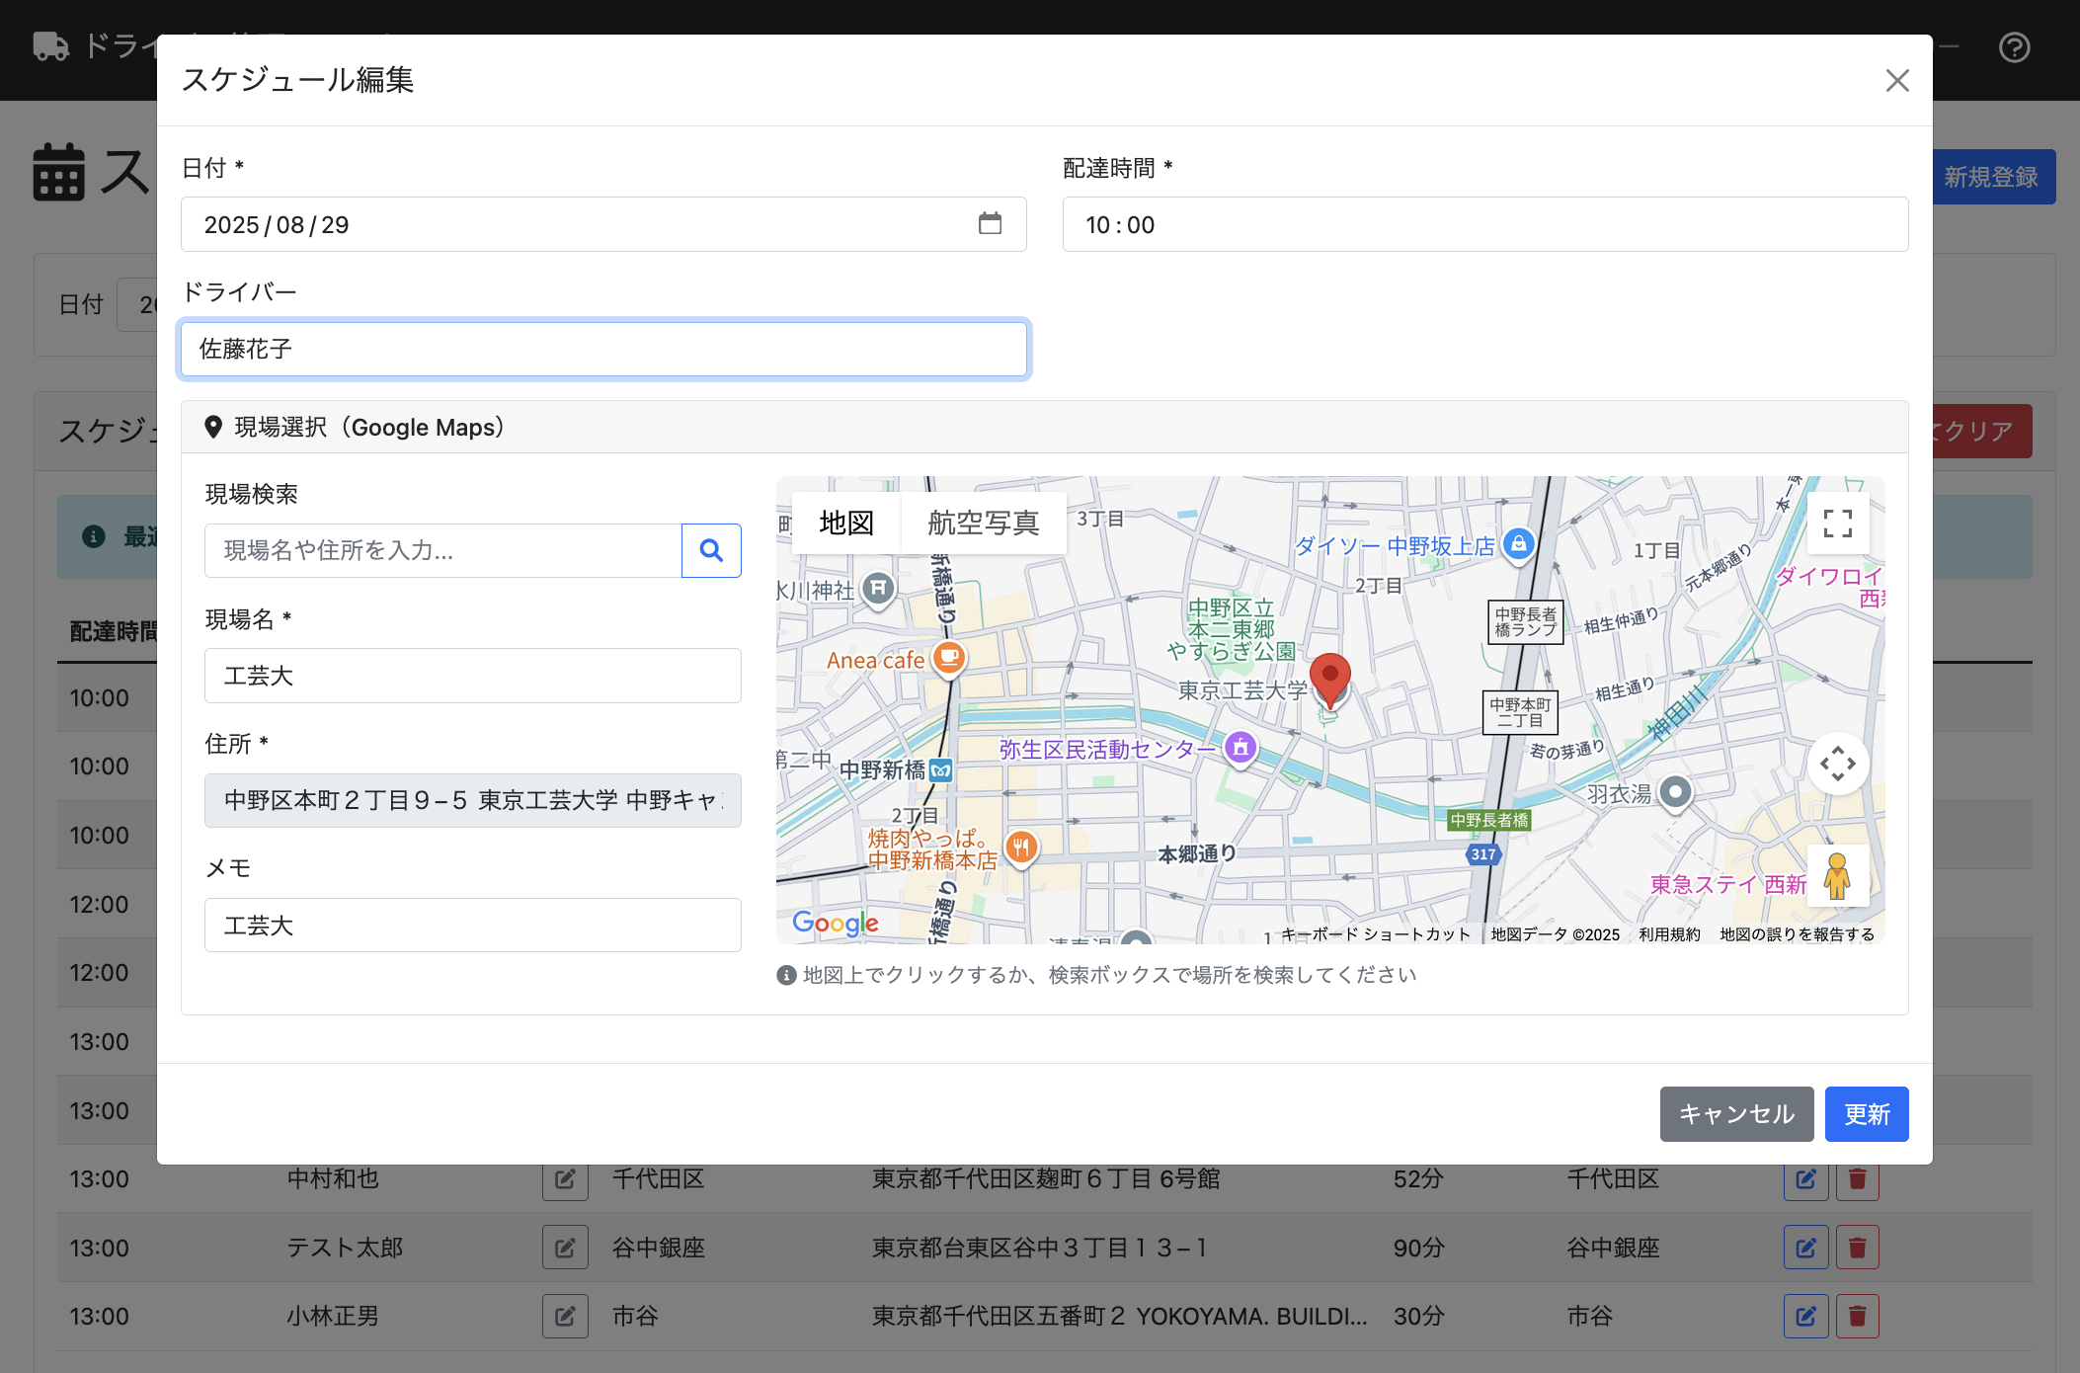Edit the 市谷 schedule row
This screenshot has width=2080, height=1373.
coord(1805,1316)
